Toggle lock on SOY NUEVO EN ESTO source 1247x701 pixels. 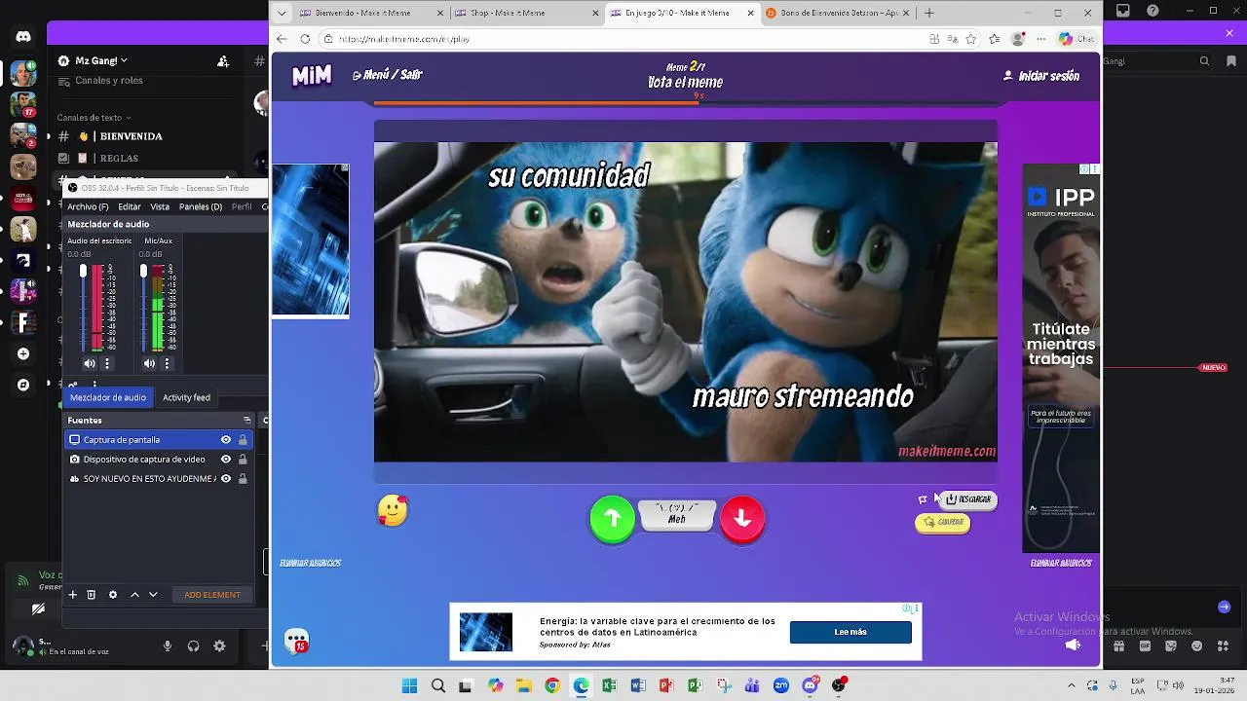coord(243,479)
